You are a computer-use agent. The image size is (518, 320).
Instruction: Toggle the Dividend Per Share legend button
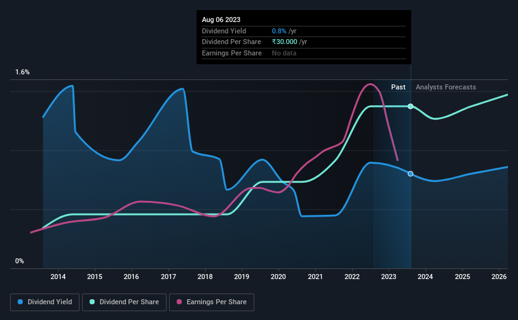124,302
